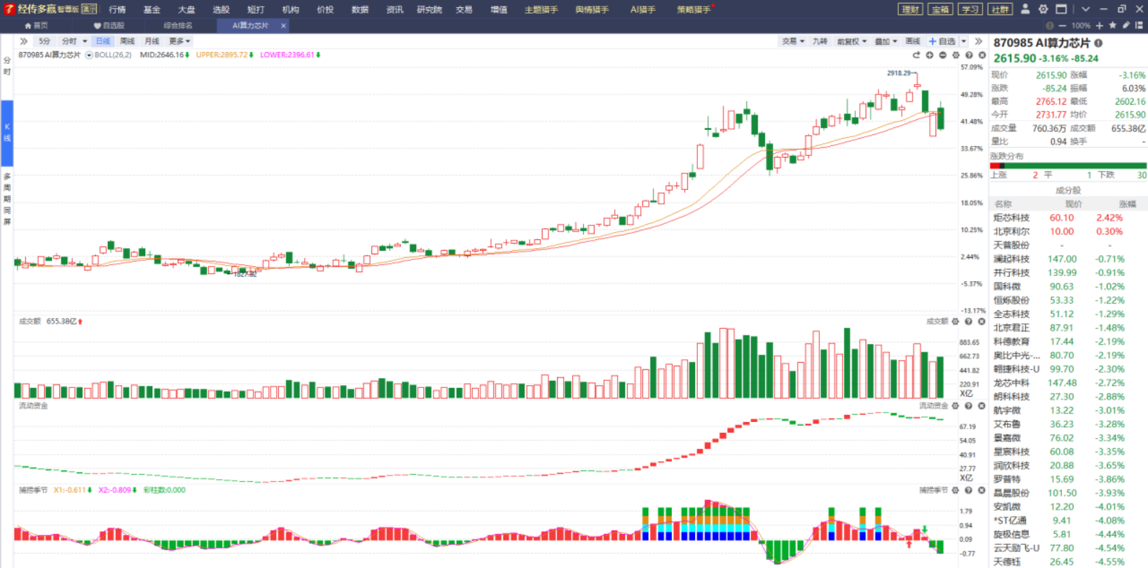Click the user account profile icon
This screenshot has width=1148, height=568.
pos(1024,9)
